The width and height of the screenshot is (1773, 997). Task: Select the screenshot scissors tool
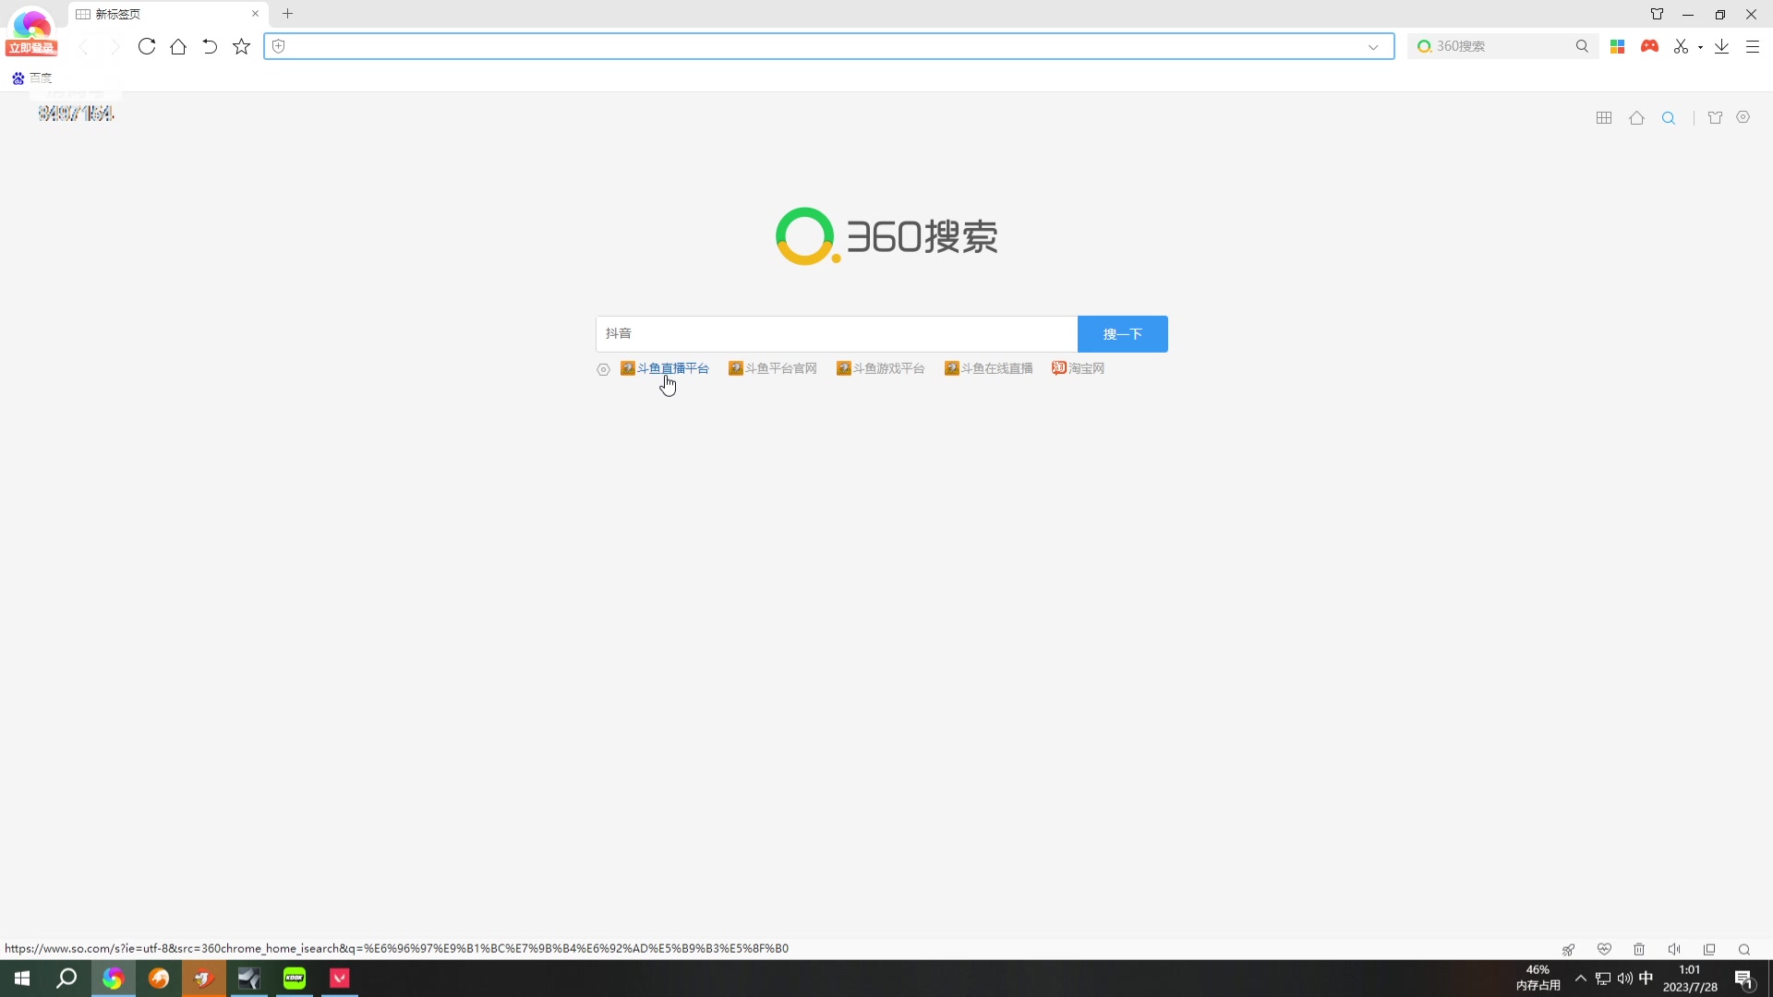pos(1683,46)
